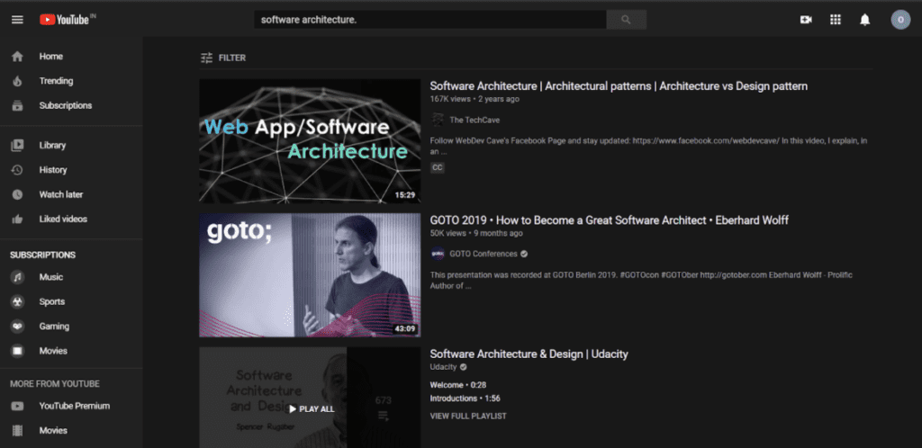Screen dimensions: 922x448
Task: Toggle CC badge on TechCave video
Action: pyautogui.click(x=437, y=168)
